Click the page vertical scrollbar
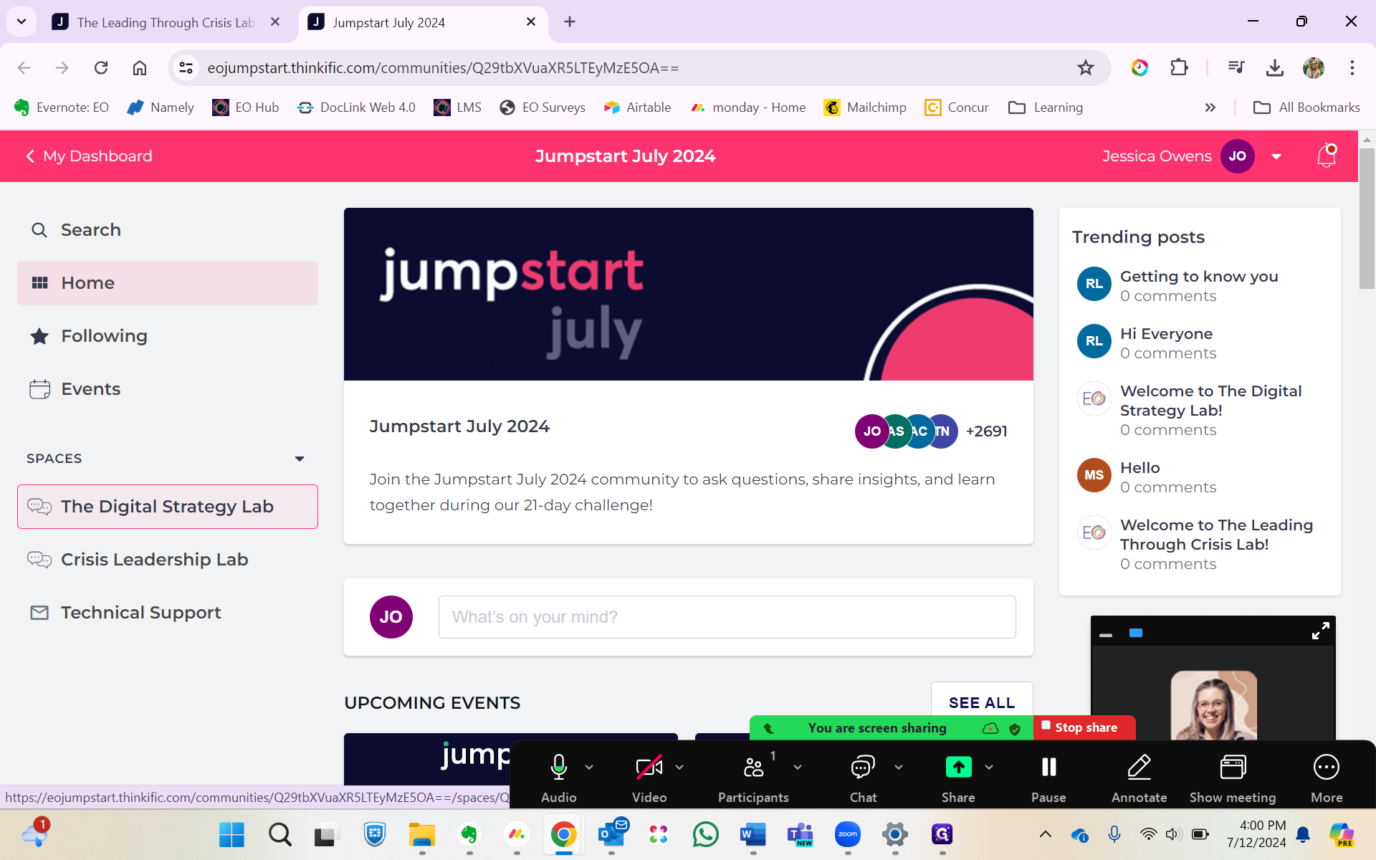This screenshot has height=860, width=1376. click(x=1366, y=219)
